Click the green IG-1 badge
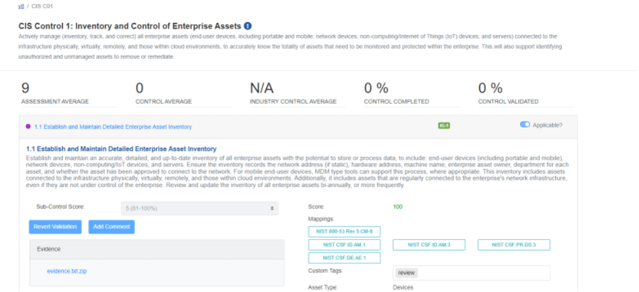 [x=443, y=125]
